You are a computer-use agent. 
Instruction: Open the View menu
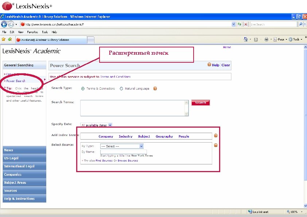tap(20, 32)
